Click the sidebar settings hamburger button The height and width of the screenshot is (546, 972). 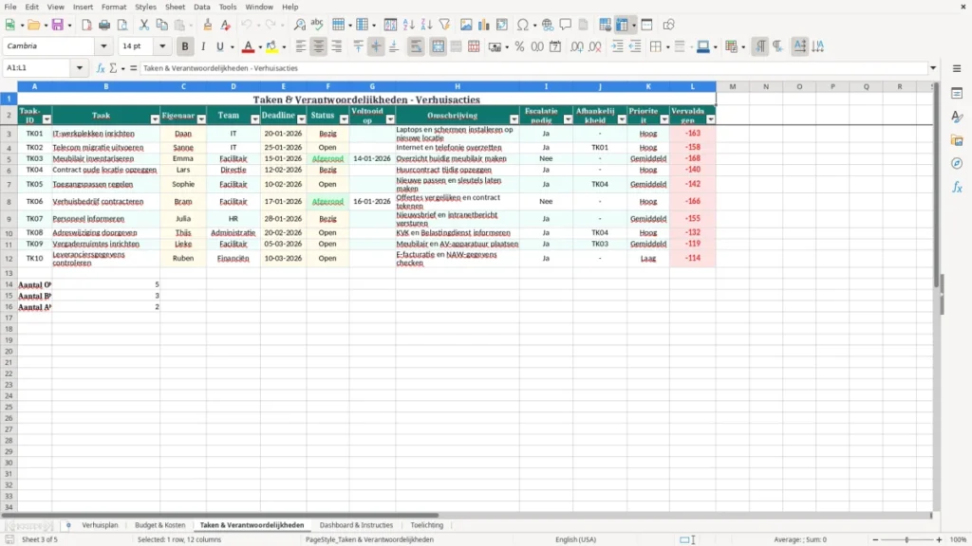point(957,68)
